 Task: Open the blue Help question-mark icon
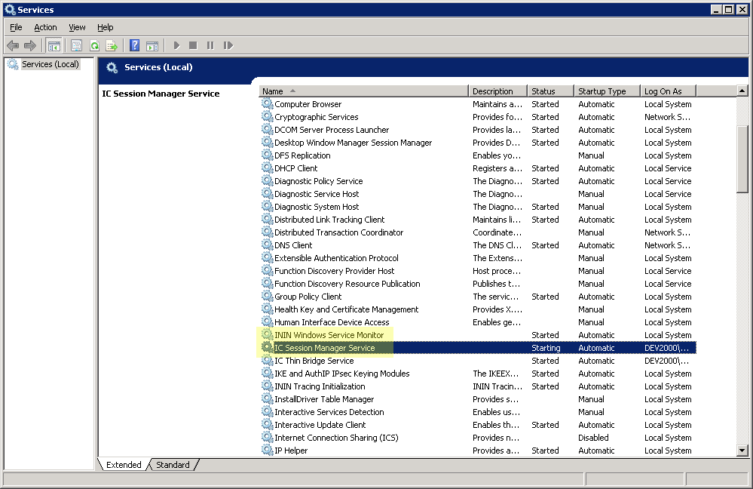[x=134, y=46]
